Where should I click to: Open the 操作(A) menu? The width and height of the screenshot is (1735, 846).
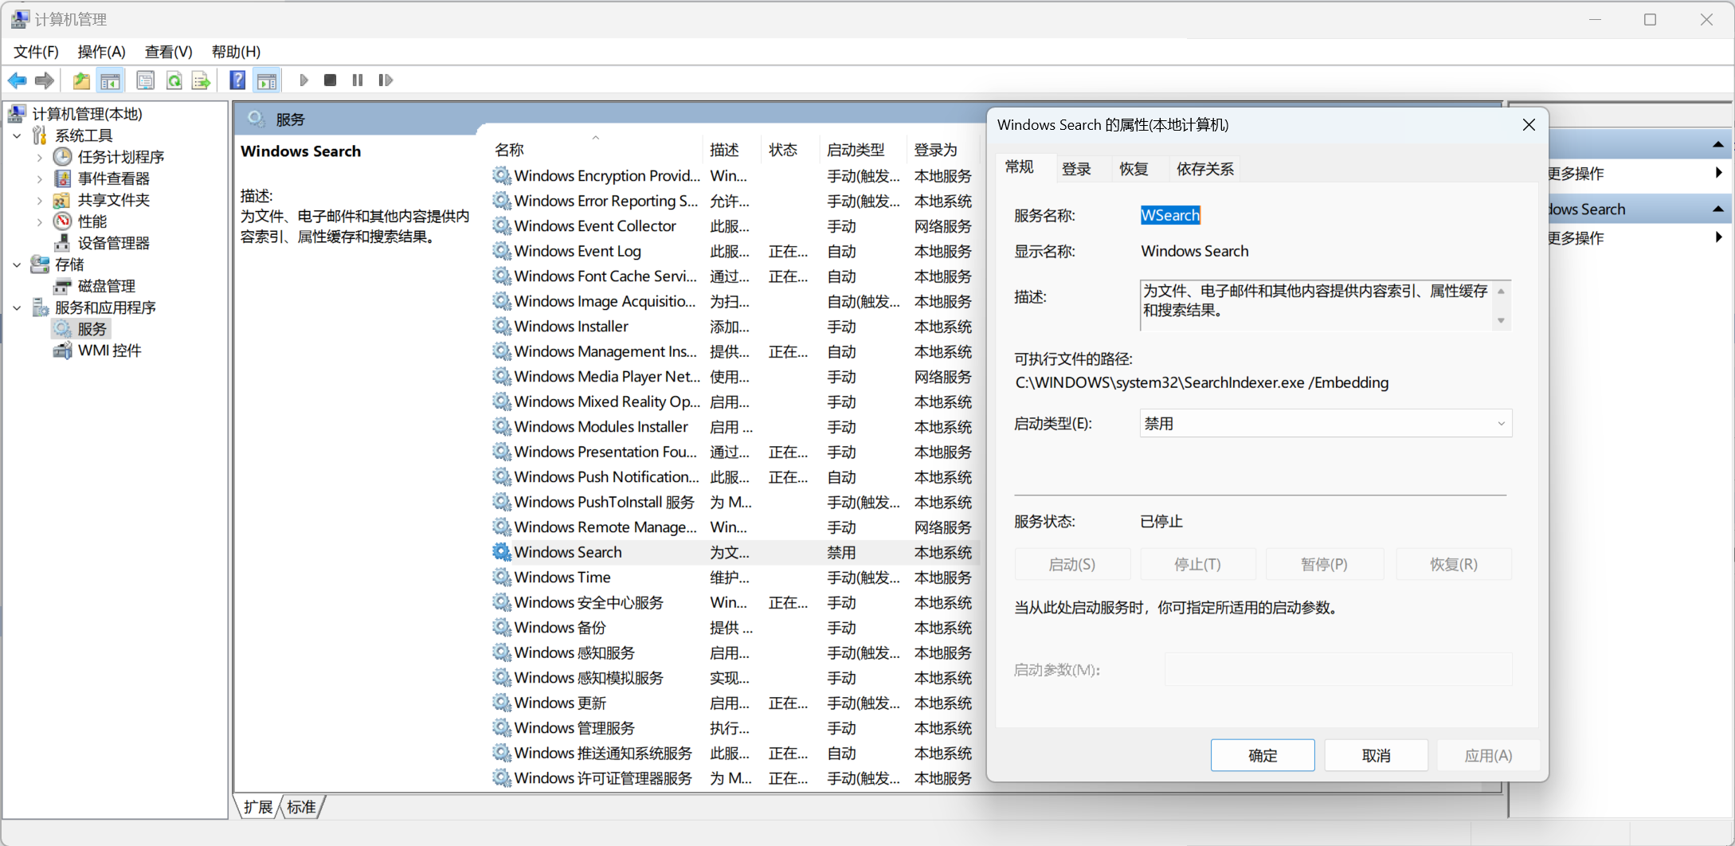(x=101, y=52)
